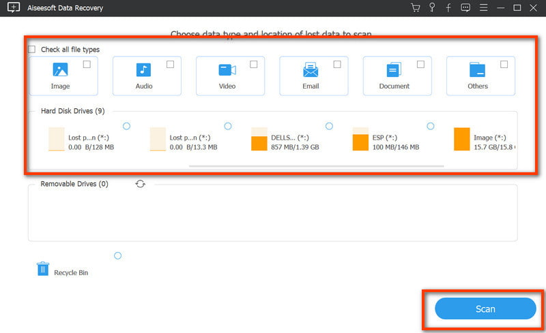Screen dimensions: 546x333
Task: Tick the Audio file type checkbox
Action: point(170,64)
